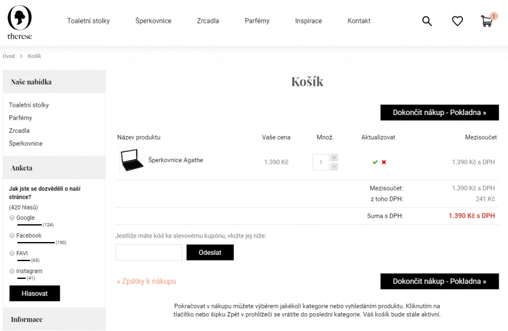
Task: Click the Therese logo
Action: click(x=20, y=23)
